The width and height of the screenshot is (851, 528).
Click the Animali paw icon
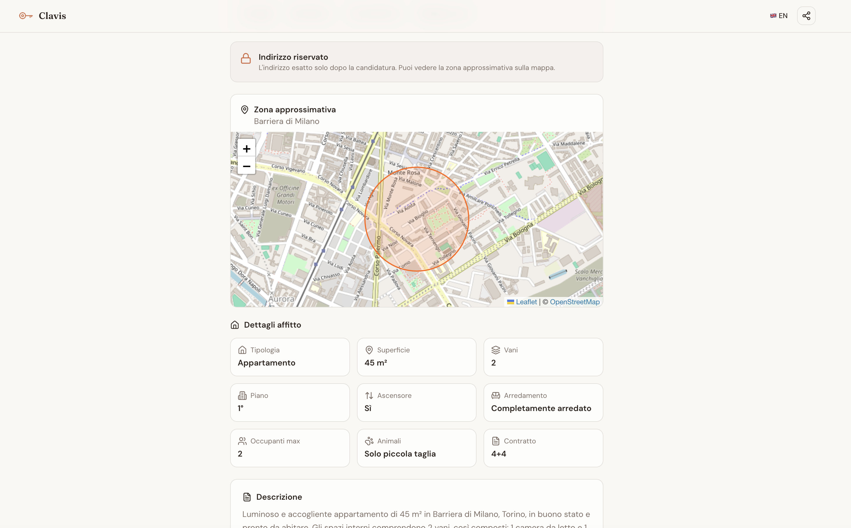pyautogui.click(x=369, y=441)
